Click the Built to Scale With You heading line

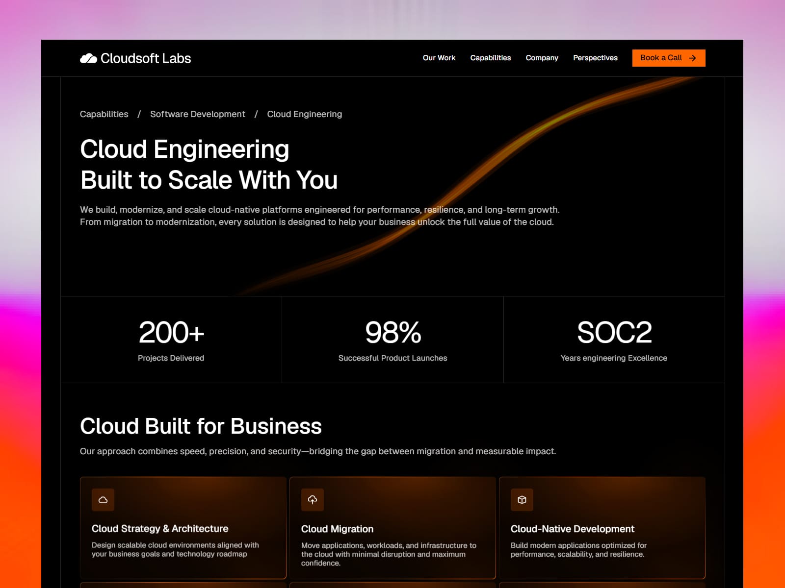point(209,180)
